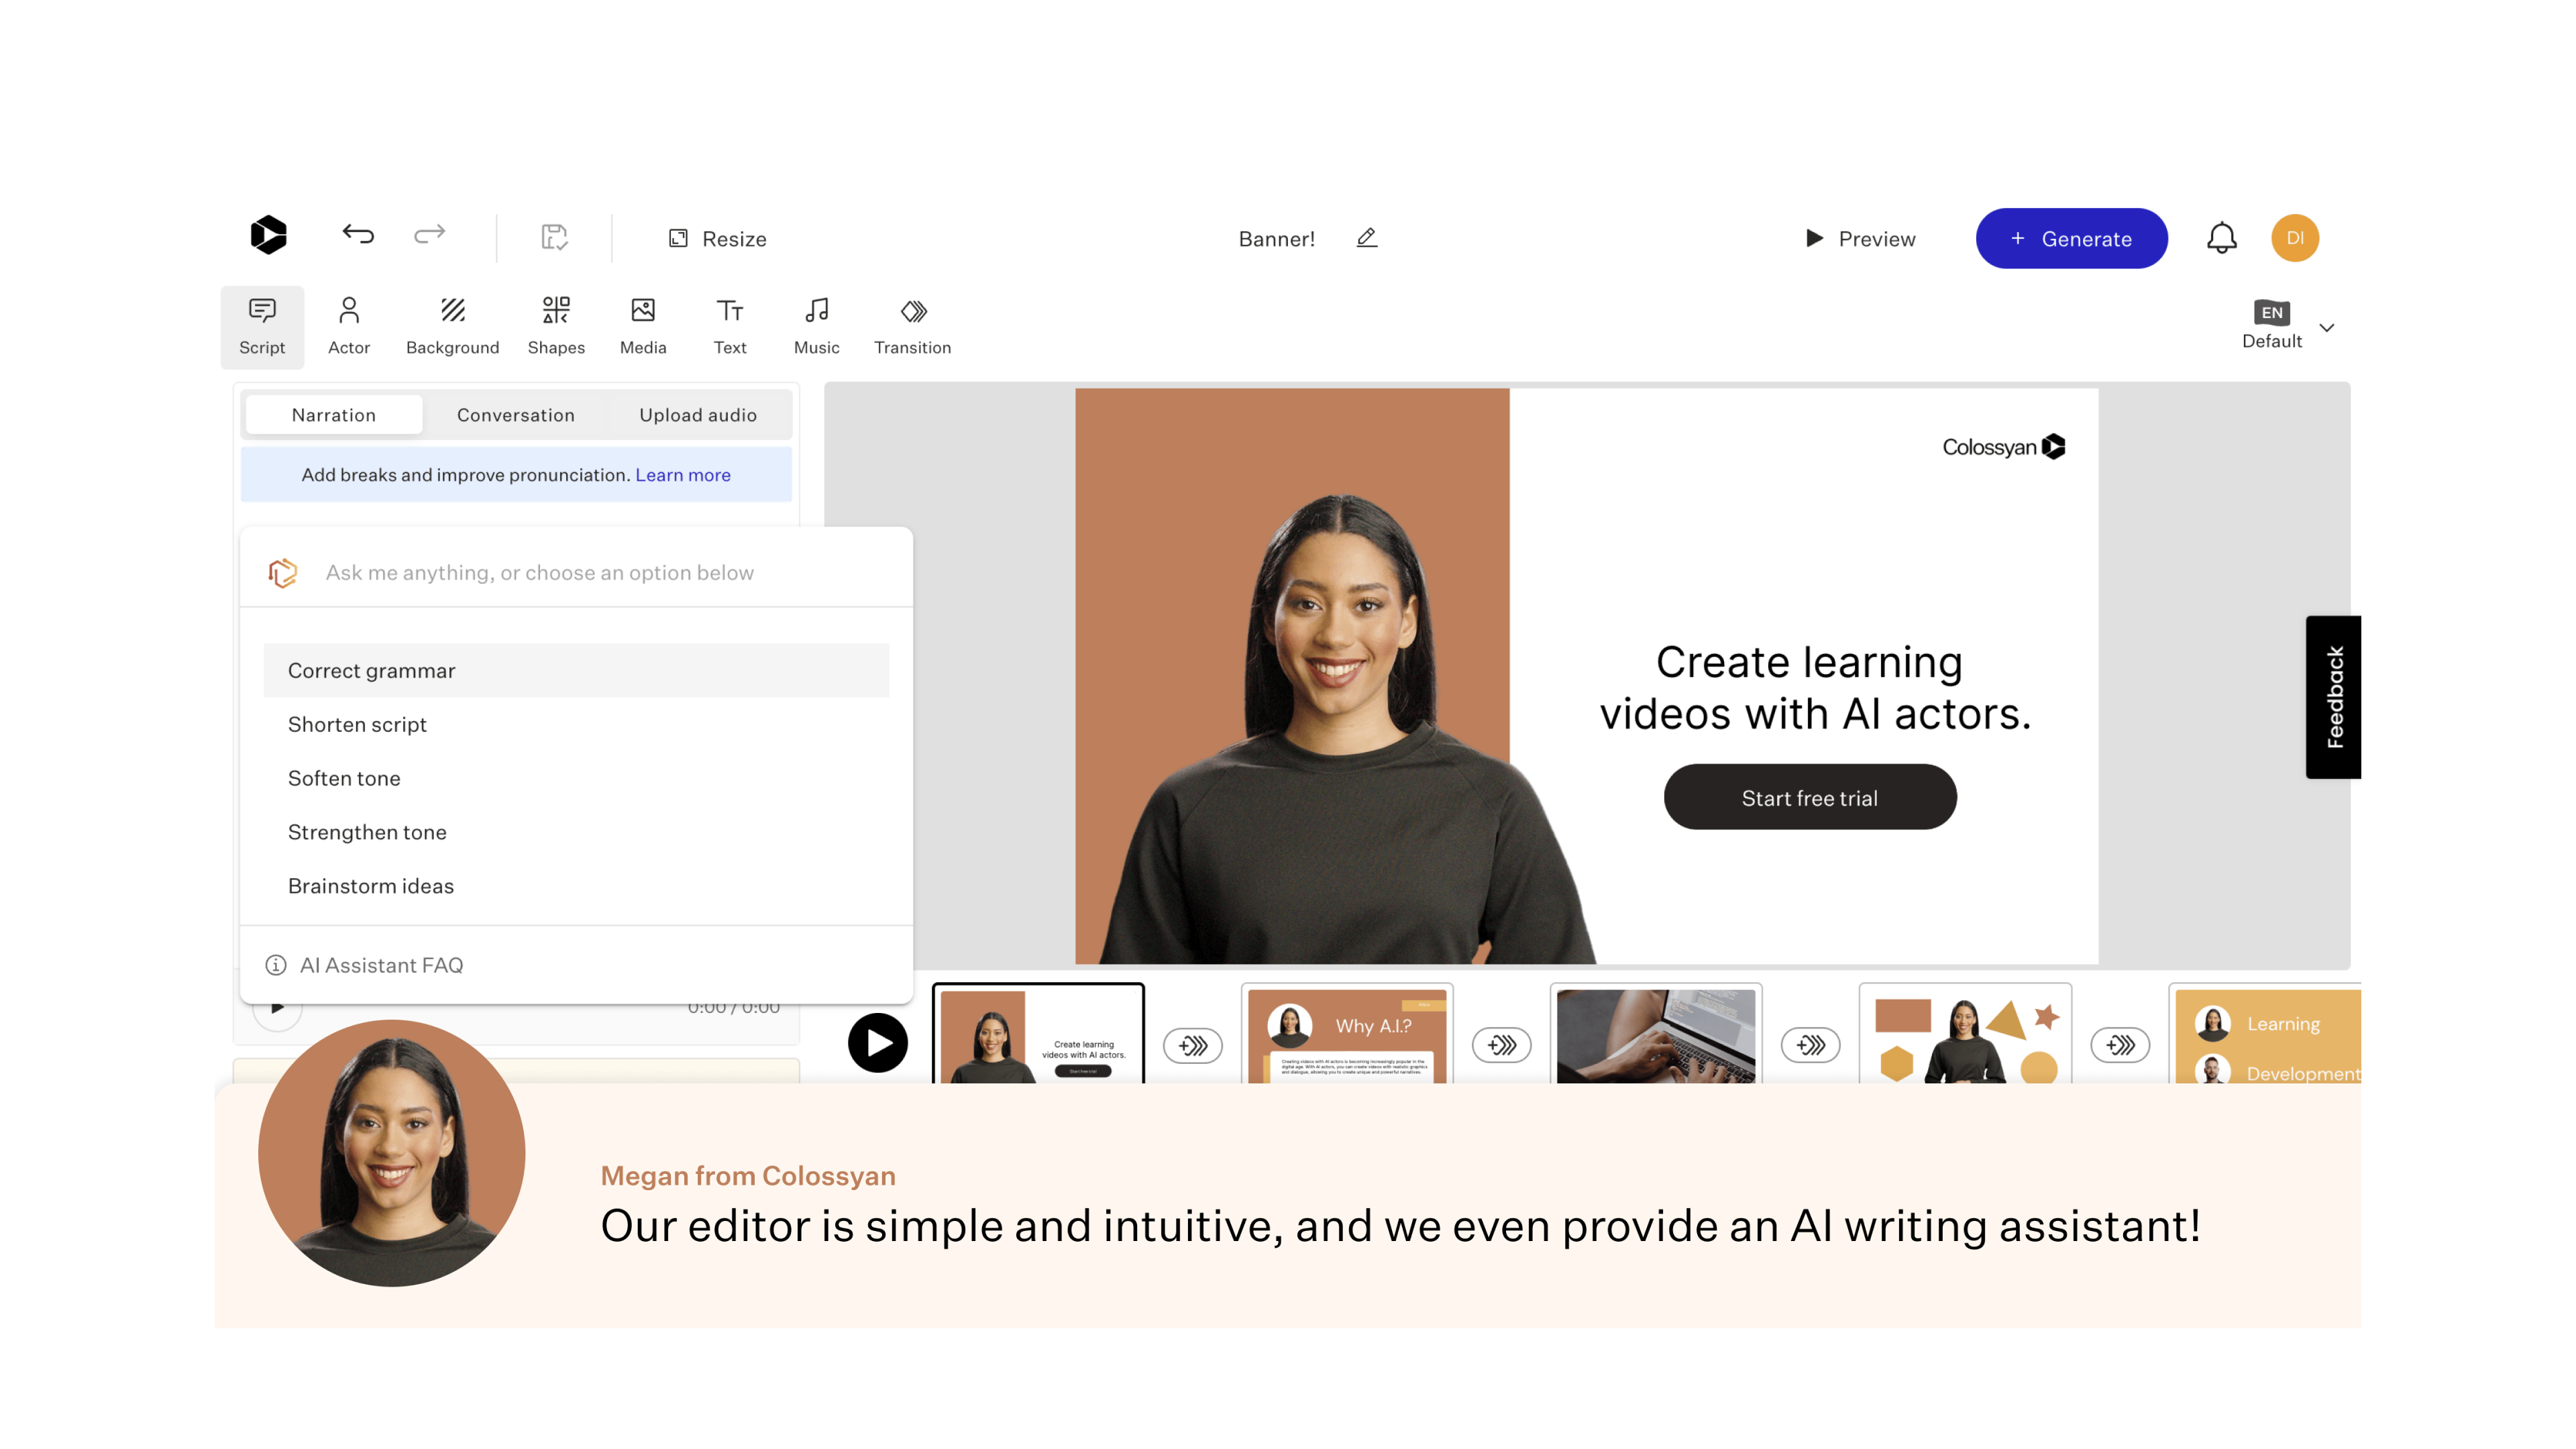Switch to the Conversation tab

[x=515, y=414]
